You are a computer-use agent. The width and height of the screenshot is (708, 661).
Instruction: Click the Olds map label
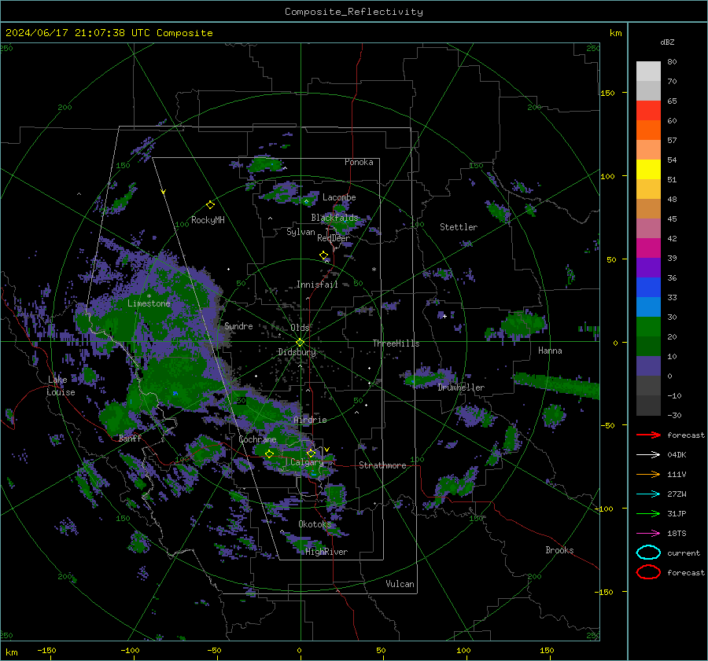(301, 328)
